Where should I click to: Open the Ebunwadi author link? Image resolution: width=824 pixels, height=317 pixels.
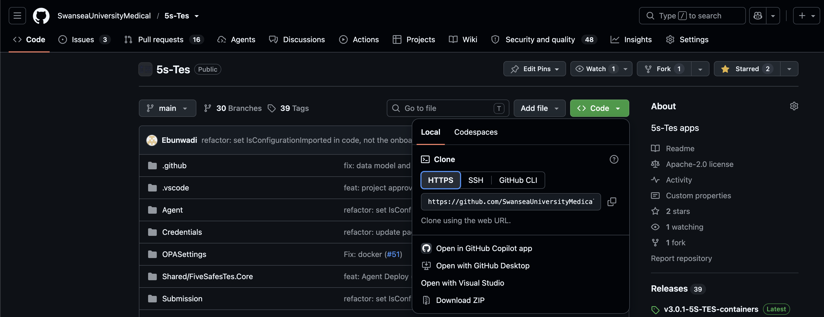tap(179, 140)
